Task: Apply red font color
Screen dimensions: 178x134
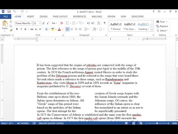Action: coord(59,29)
